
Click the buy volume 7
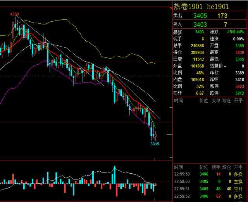point(226,24)
